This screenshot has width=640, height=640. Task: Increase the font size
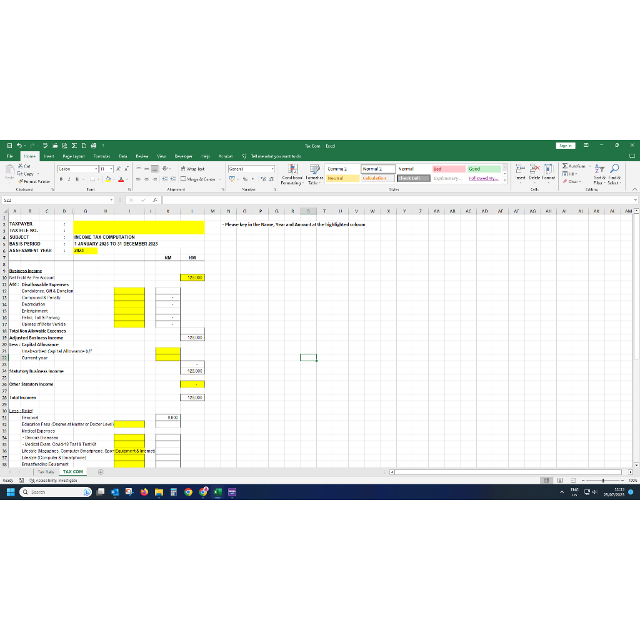click(118, 169)
